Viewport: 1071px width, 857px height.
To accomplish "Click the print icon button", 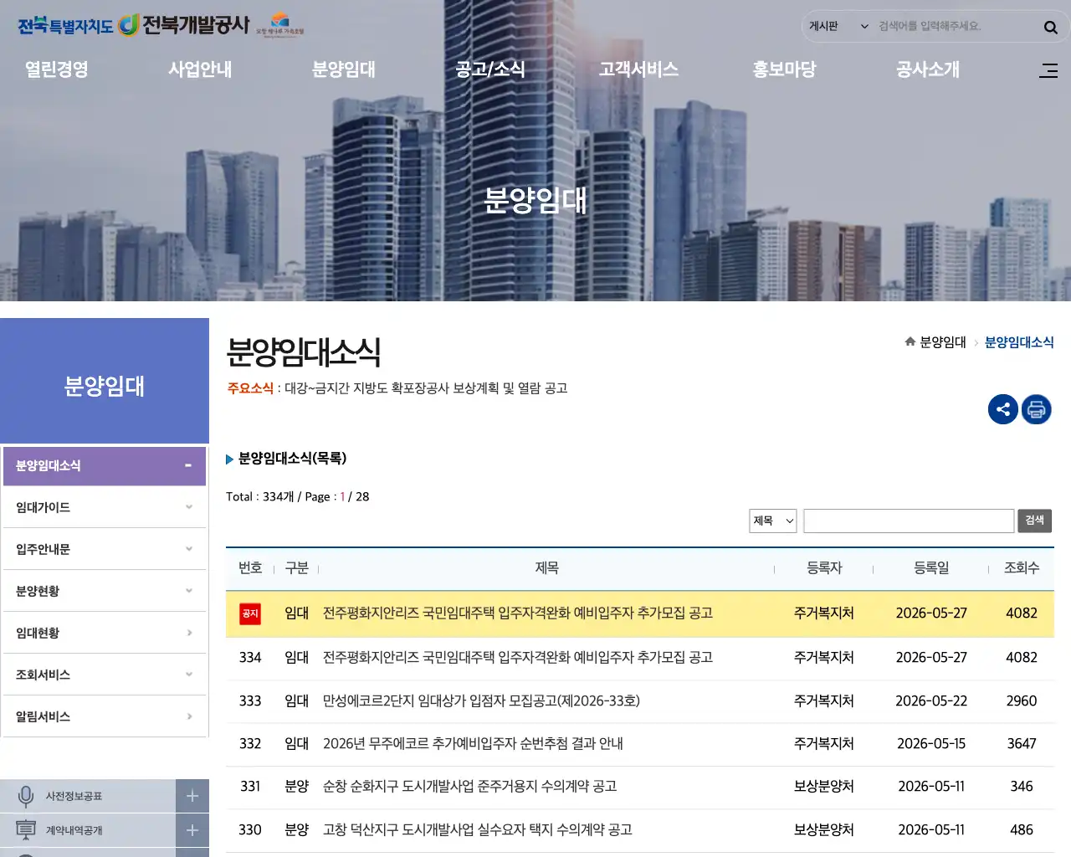I will (x=1036, y=409).
